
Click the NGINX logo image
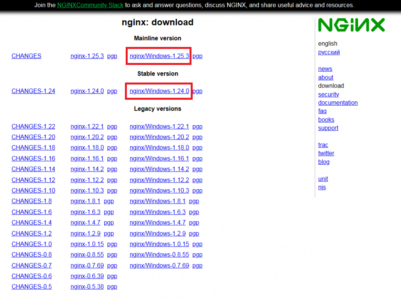point(351,25)
